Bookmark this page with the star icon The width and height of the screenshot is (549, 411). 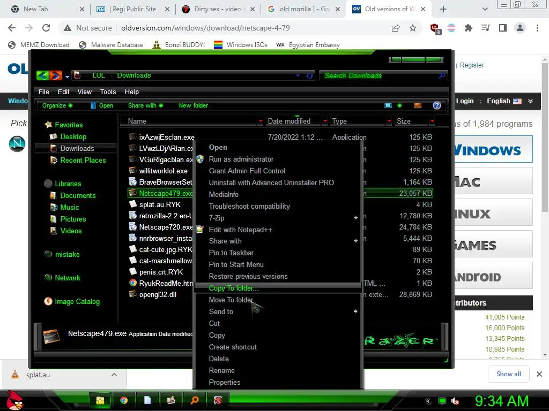pos(413,28)
